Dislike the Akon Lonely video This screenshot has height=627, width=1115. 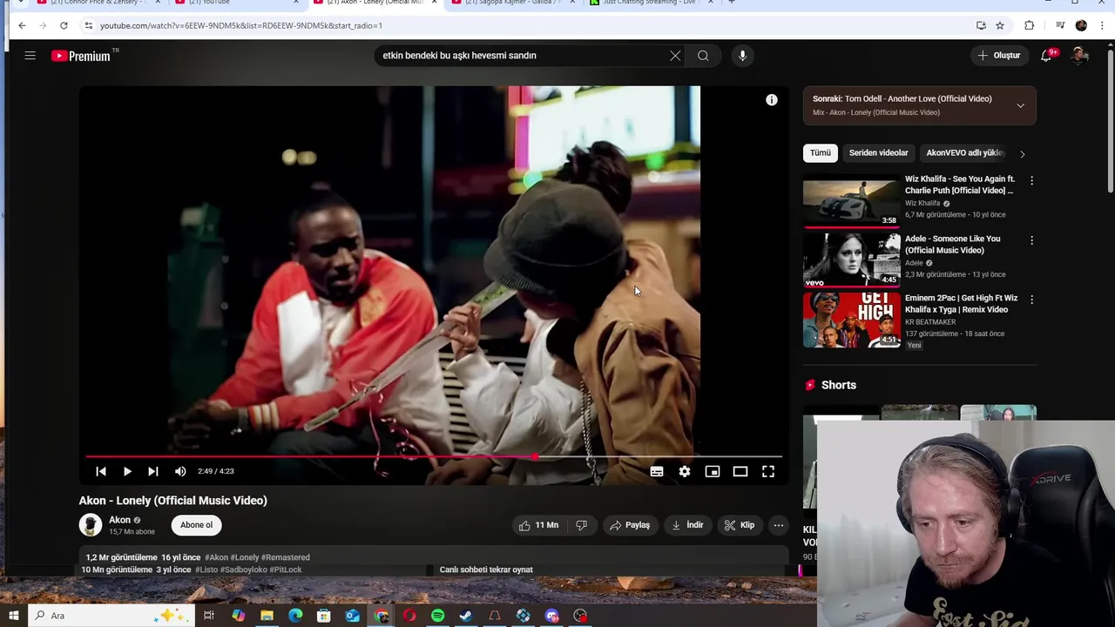581,525
